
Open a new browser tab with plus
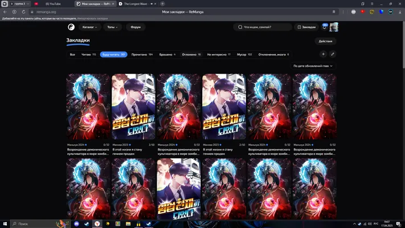pyautogui.click(x=162, y=3)
